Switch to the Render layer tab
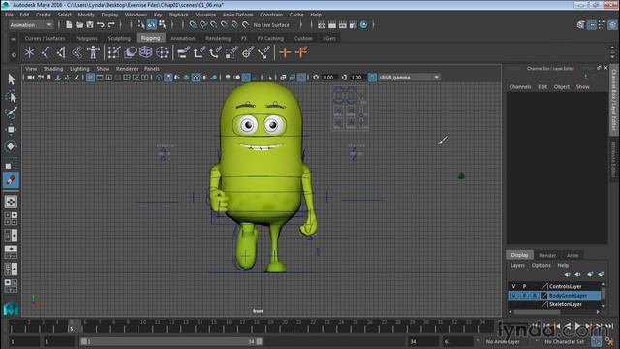The image size is (620, 349). (x=547, y=255)
